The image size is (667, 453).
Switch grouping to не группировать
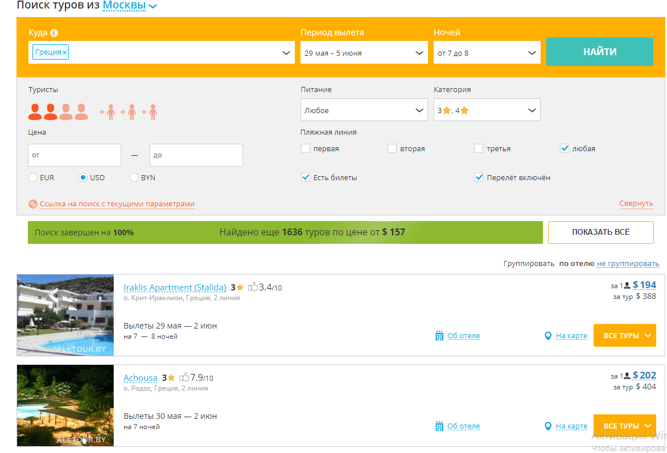(628, 264)
